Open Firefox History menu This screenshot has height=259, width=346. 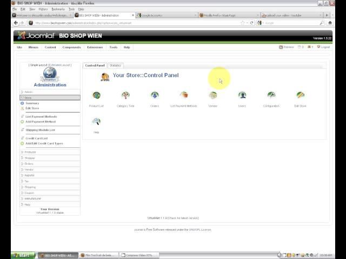point(43,9)
